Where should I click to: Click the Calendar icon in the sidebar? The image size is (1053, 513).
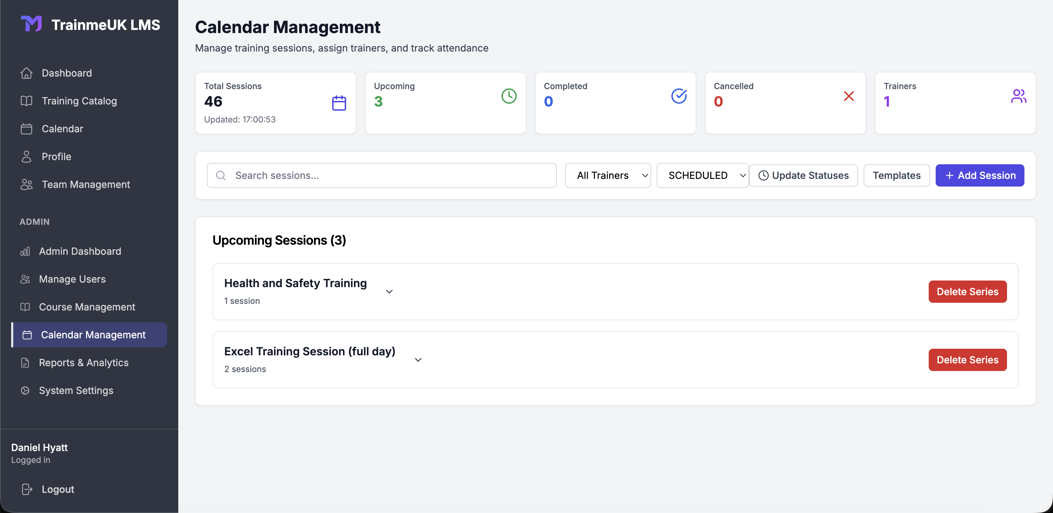(26, 129)
